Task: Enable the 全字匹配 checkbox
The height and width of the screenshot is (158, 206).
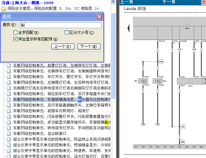Action: 16,32
